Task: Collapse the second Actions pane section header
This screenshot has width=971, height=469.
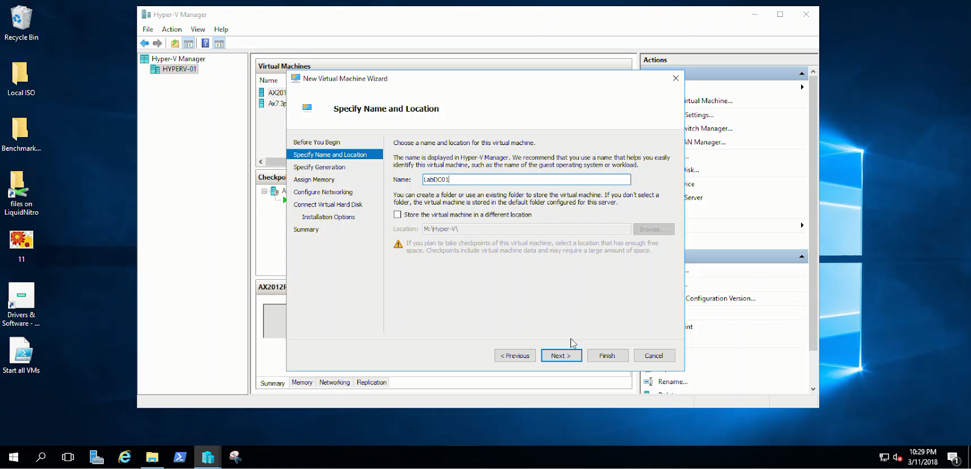Action: coord(802,257)
